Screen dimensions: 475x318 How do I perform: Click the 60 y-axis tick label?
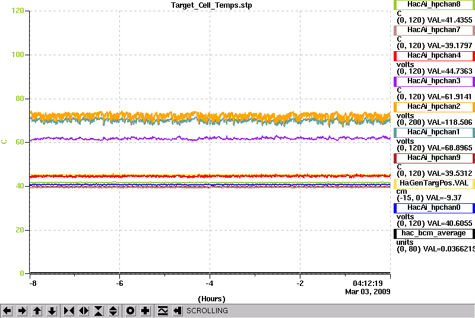coord(20,142)
